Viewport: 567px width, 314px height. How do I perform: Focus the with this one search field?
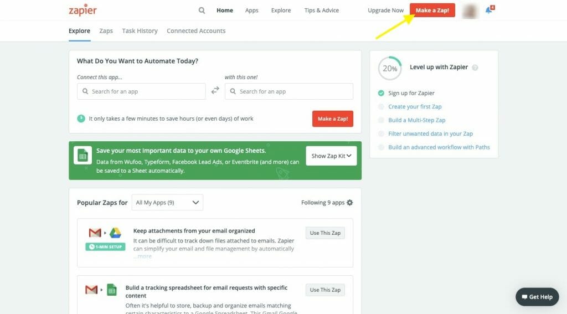tap(289, 91)
